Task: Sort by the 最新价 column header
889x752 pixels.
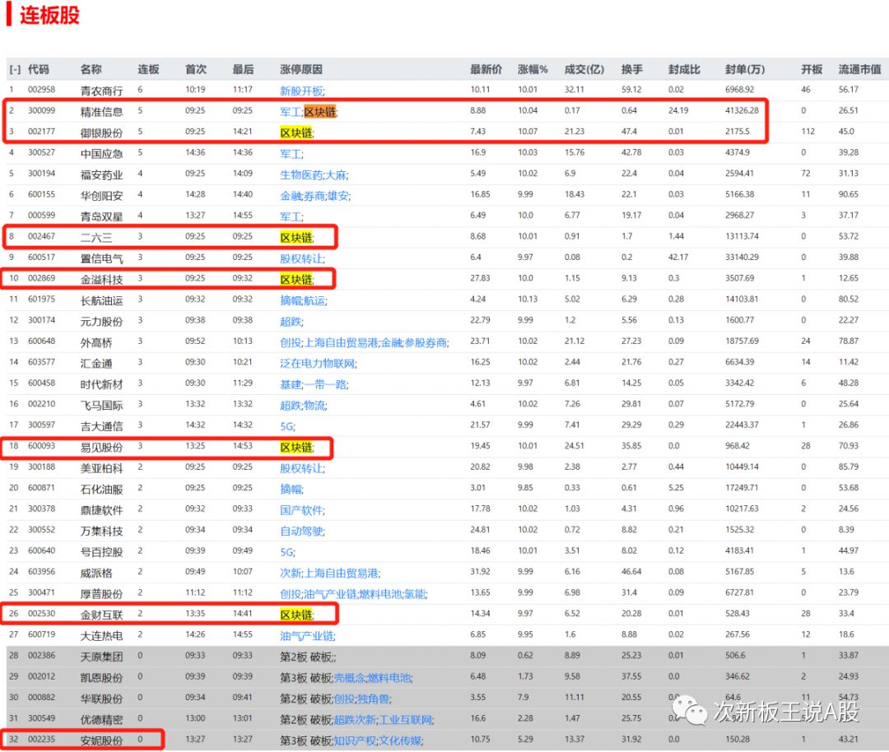Action: click(486, 70)
